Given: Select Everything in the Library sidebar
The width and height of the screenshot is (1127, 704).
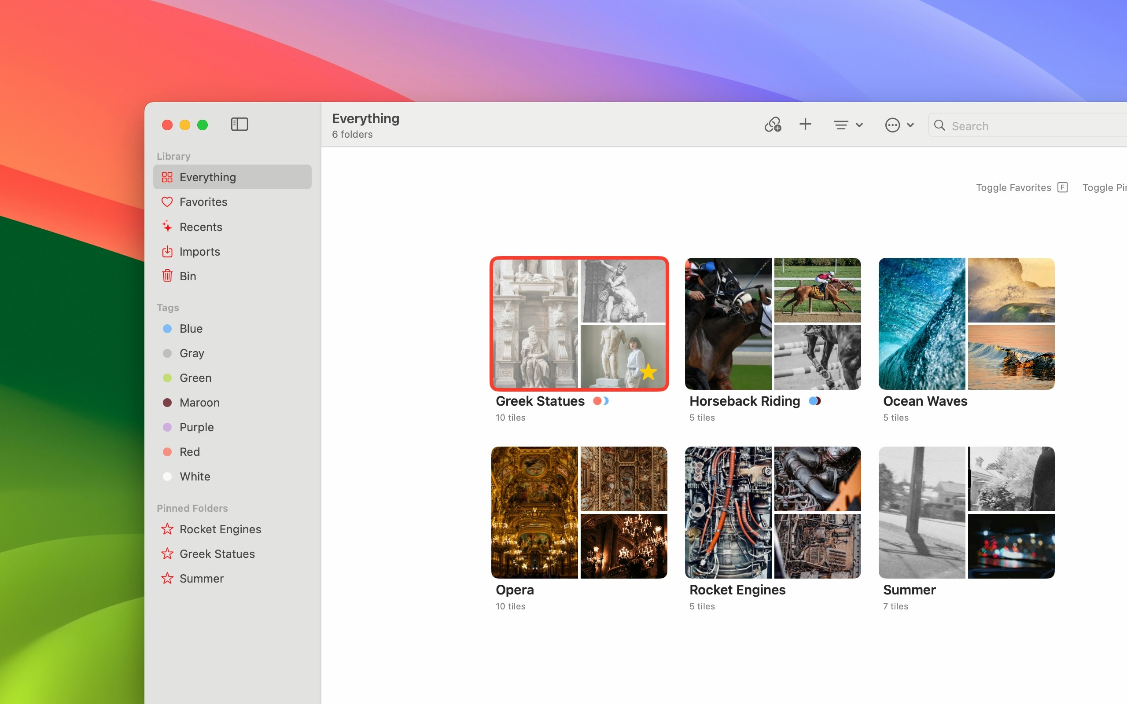Looking at the screenshot, I should (x=232, y=177).
